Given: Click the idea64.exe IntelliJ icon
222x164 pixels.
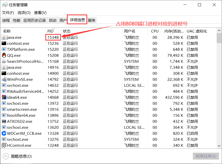Looking at the screenshot, I should pyautogui.click(x=4, y=97).
